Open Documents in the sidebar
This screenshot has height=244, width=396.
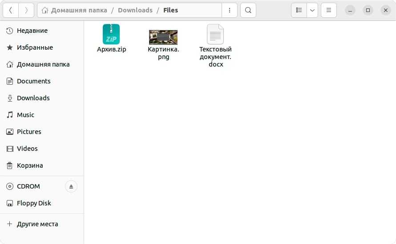click(x=42, y=81)
